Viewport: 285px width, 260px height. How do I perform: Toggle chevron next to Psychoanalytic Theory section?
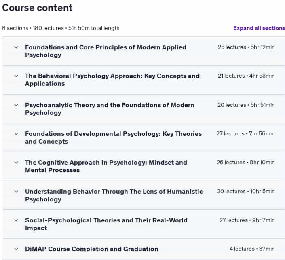(x=16, y=105)
